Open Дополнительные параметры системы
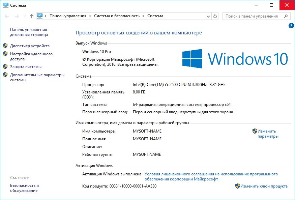 pos(37,77)
